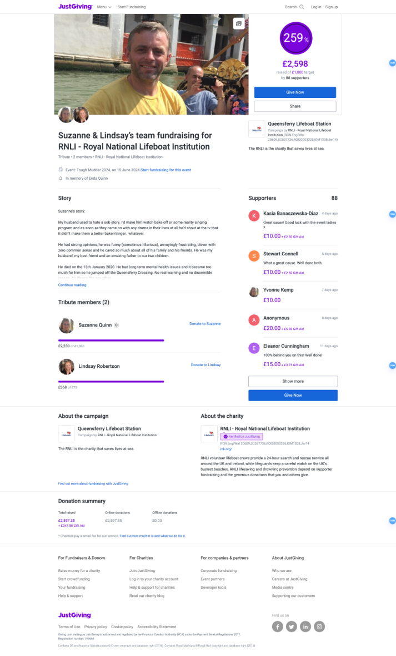Open the Instagram icon in footer
Screen dimensions: 396x656
(x=319, y=627)
